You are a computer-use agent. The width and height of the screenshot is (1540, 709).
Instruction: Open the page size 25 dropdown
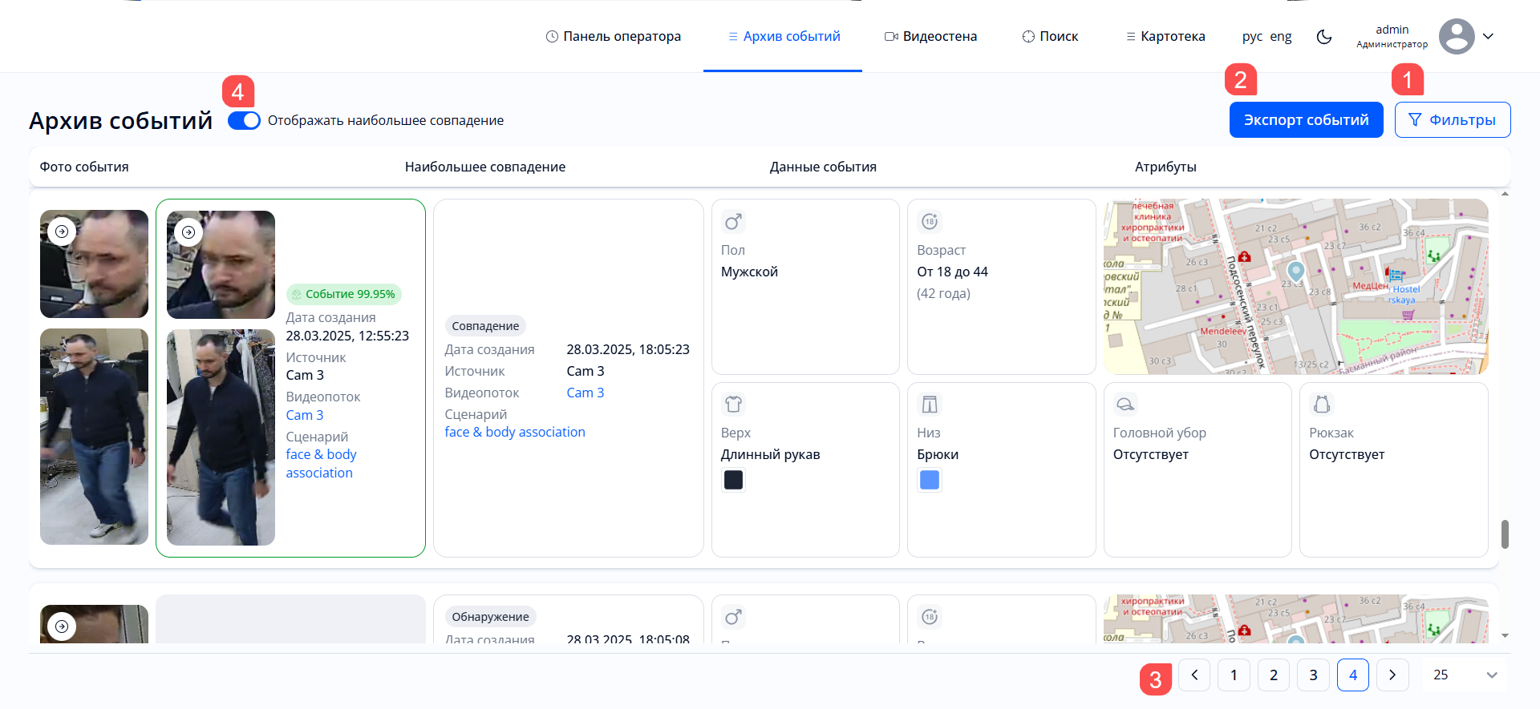coord(1465,675)
